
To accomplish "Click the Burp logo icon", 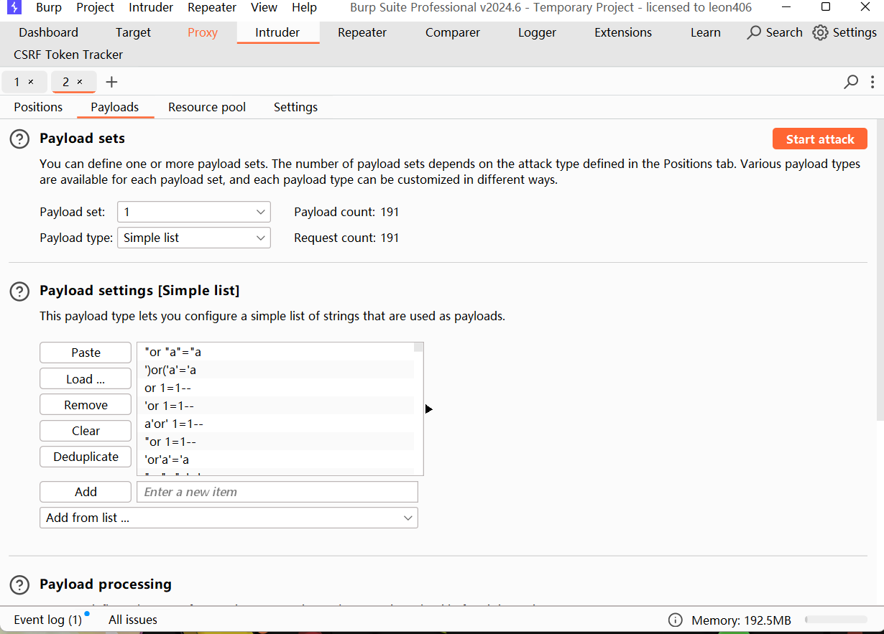I will tap(14, 8).
